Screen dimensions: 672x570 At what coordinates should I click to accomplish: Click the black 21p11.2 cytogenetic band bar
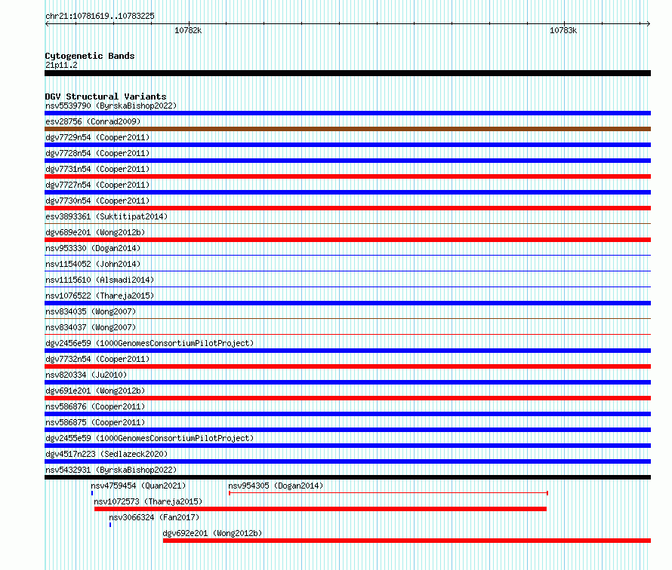(x=347, y=73)
